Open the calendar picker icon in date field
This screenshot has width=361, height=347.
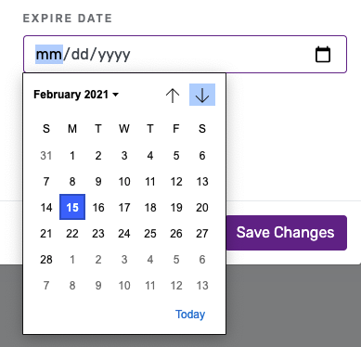tap(323, 55)
